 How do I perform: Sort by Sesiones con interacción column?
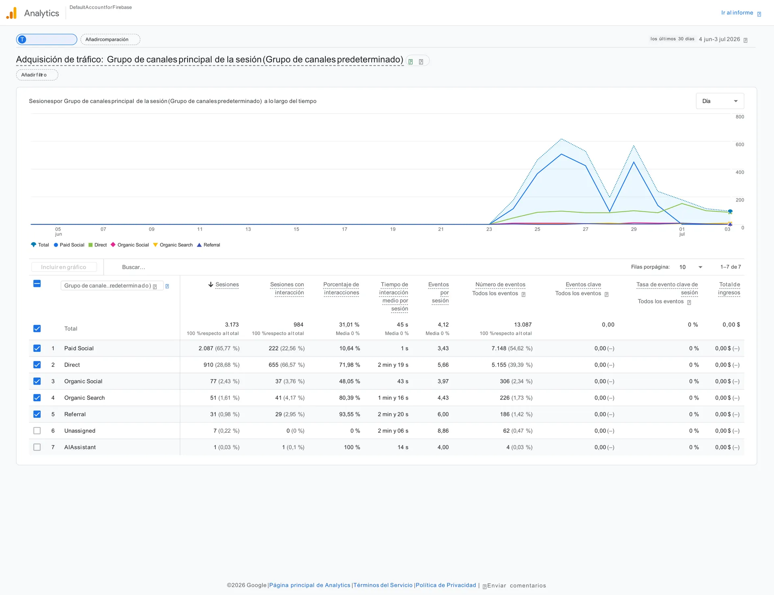pos(287,288)
